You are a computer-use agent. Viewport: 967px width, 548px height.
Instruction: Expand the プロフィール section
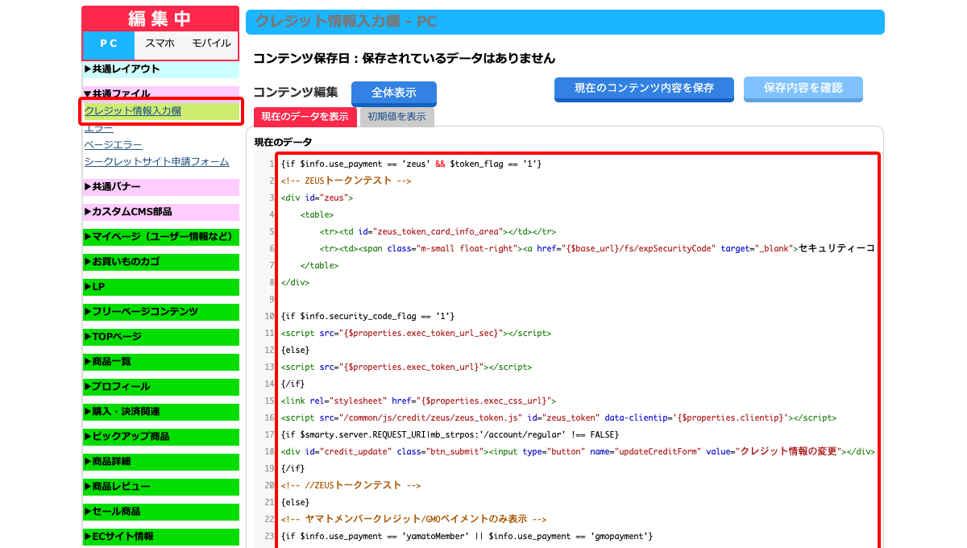click(161, 387)
